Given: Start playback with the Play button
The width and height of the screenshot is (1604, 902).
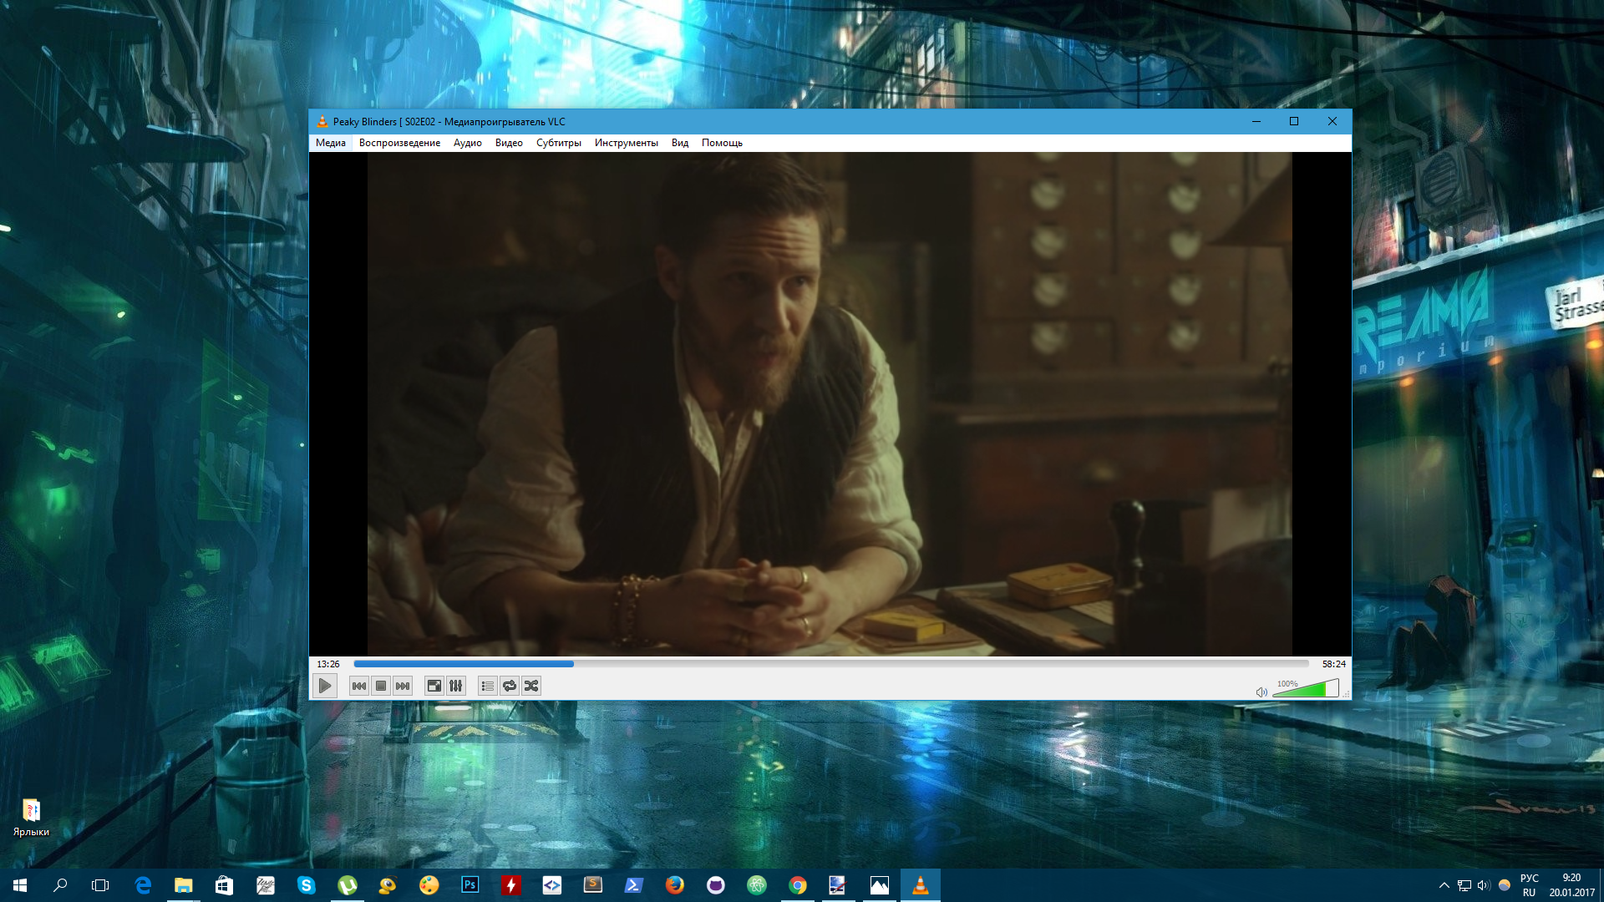Looking at the screenshot, I should [325, 687].
